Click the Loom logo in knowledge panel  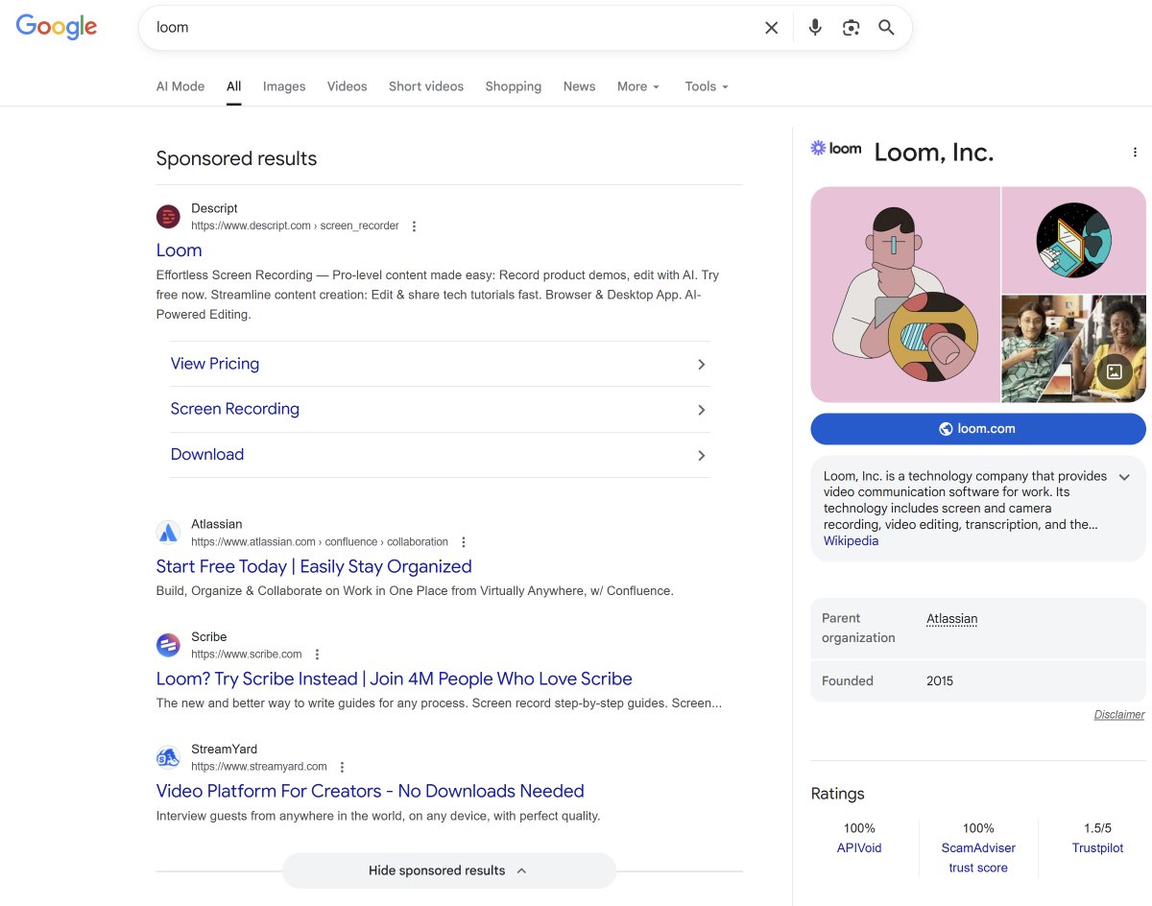(836, 149)
